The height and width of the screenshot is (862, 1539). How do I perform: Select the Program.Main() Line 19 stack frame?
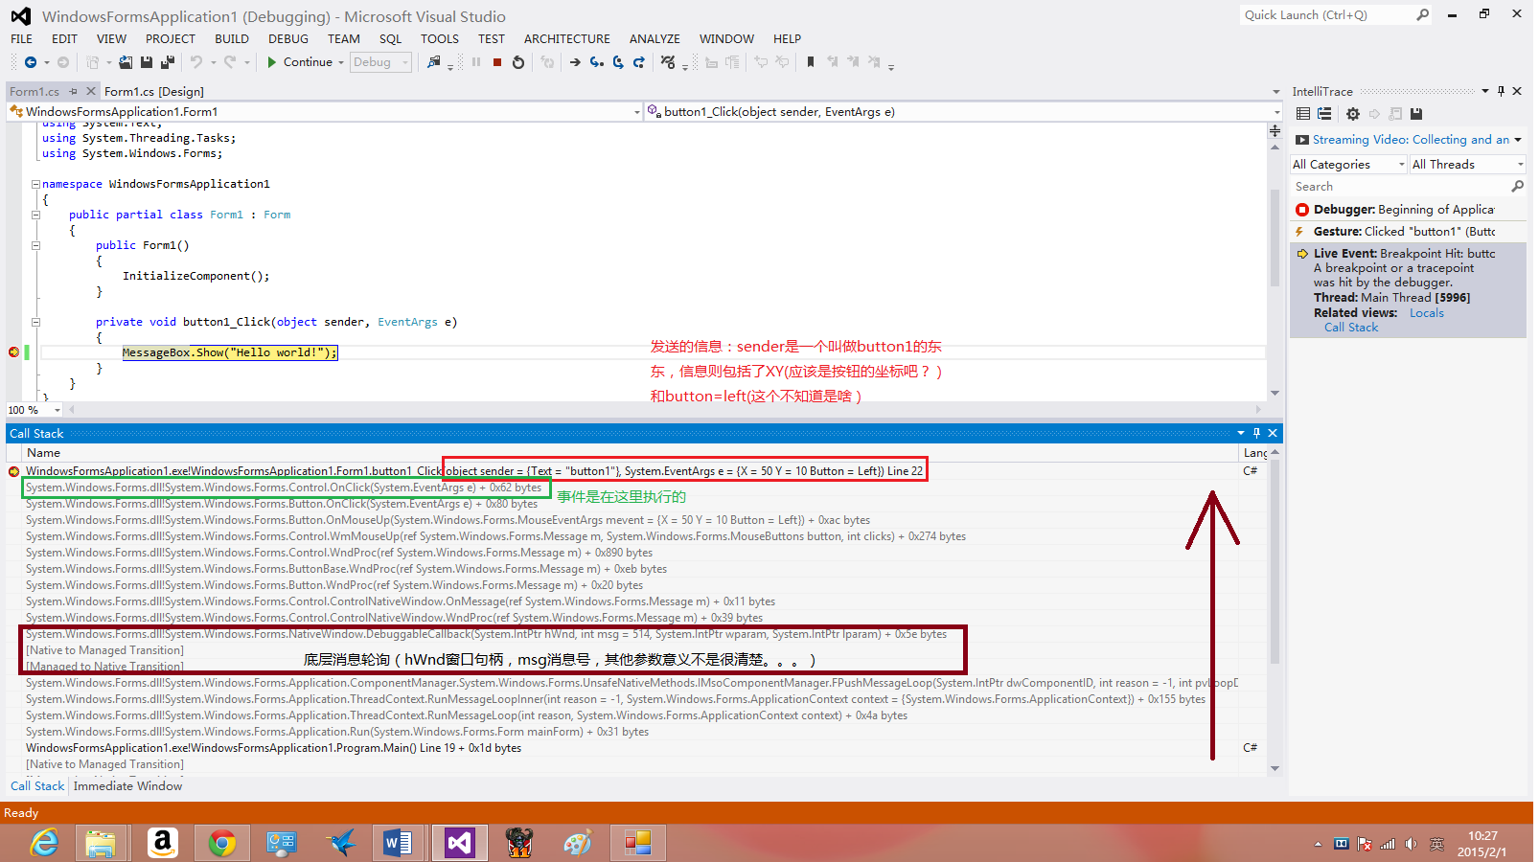point(273,748)
